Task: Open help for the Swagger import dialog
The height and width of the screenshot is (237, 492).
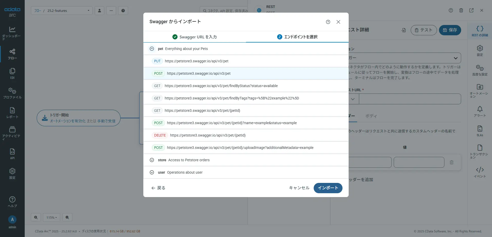Action: coord(328,22)
